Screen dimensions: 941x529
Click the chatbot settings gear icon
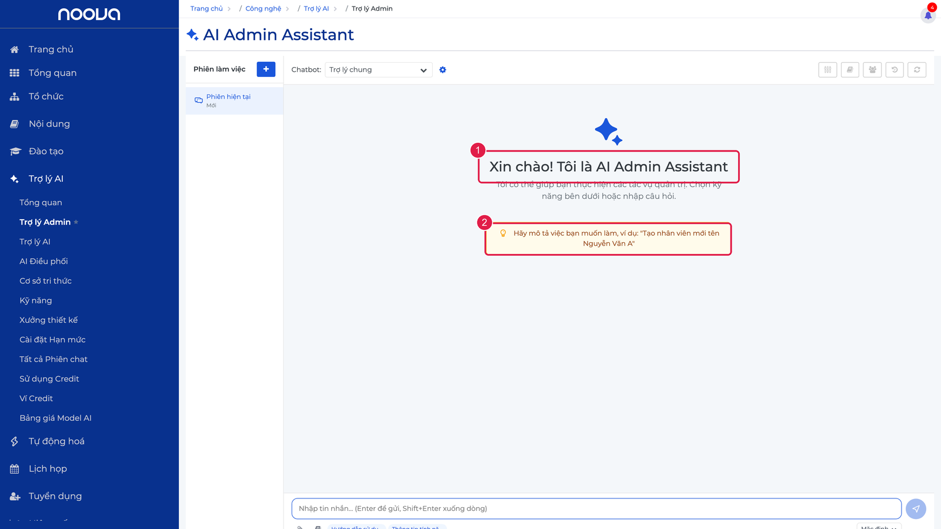[x=443, y=70]
